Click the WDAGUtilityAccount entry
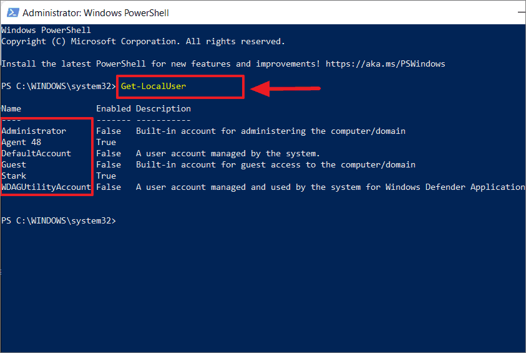The height and width of the screenshot is (353, 526). 46,187
